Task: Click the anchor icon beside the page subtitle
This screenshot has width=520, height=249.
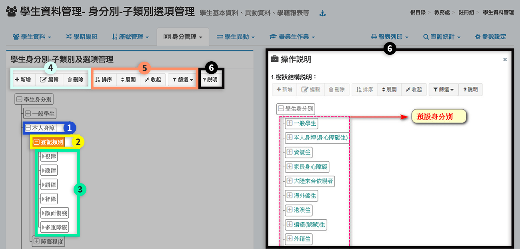Action: [322, 14]
